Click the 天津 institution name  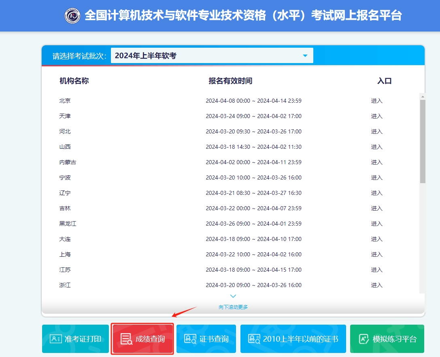pos(65,116)
